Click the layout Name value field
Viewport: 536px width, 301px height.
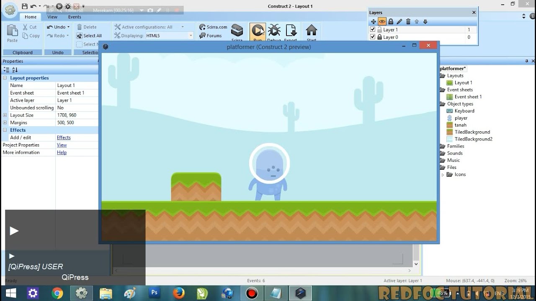(77, 85)
